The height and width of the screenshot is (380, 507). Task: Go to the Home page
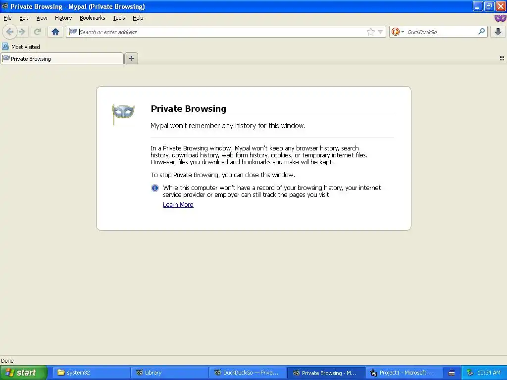(55, 32)
